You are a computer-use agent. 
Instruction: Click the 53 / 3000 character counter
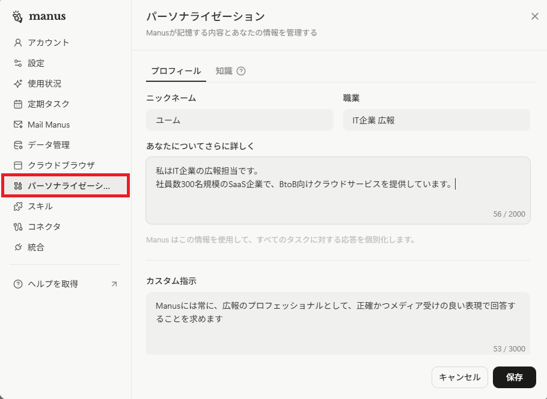[509, 348]
